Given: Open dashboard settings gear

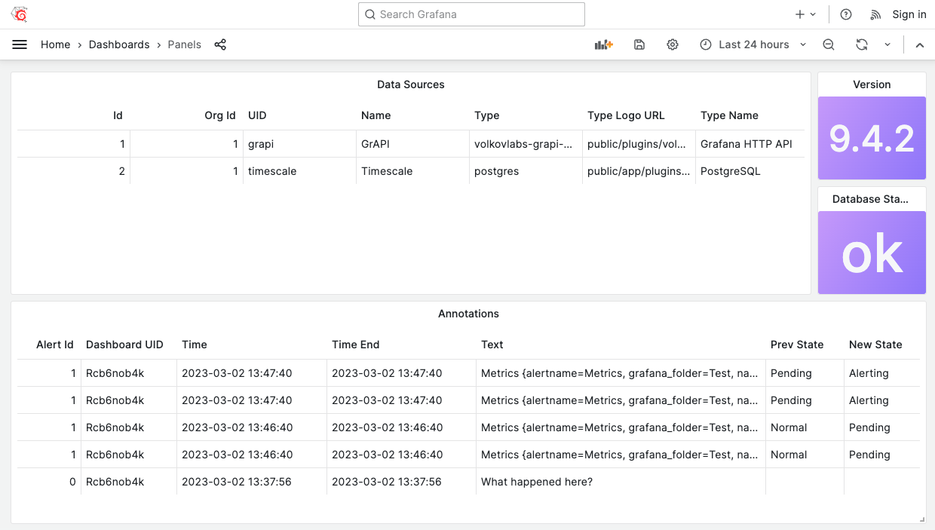Looking at the screenshot, I should (673, 44).
